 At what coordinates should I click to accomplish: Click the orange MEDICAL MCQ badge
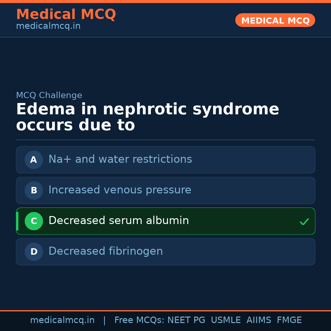(275, 21)
